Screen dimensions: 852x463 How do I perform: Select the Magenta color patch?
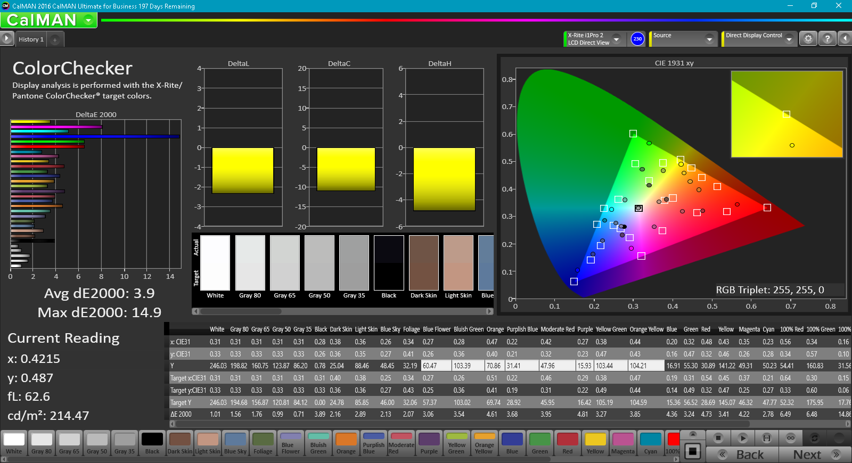(x=623, y=443)
